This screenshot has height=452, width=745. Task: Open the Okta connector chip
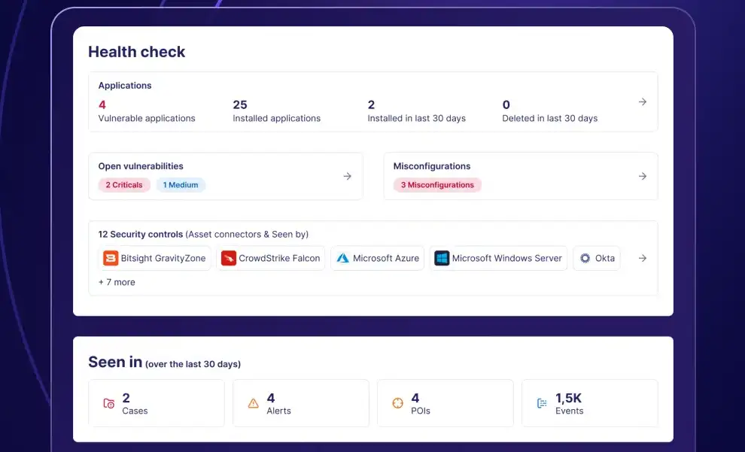tap(596, 258)
